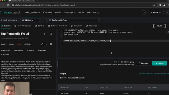Click the Solved button

pyautogui.click(x=159, y=63)
